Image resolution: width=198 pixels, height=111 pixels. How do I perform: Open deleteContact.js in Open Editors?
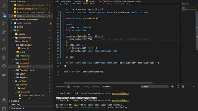30,9
